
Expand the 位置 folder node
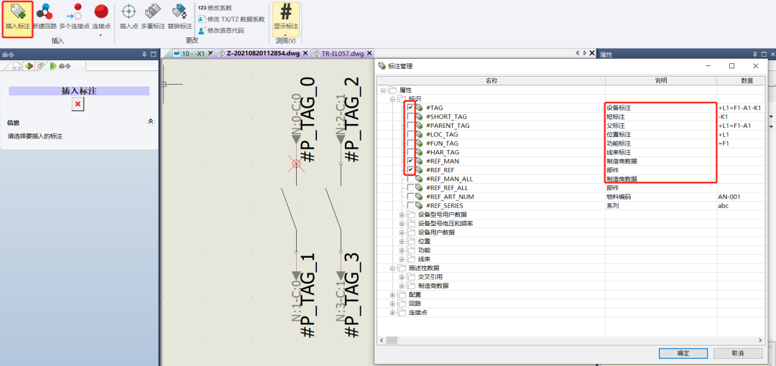(402, 241)
